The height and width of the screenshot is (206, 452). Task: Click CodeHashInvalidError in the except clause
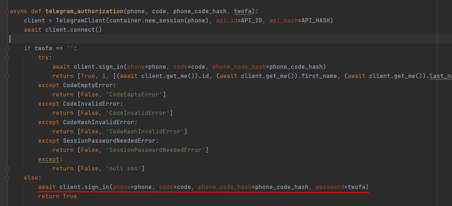coord(98,122)
